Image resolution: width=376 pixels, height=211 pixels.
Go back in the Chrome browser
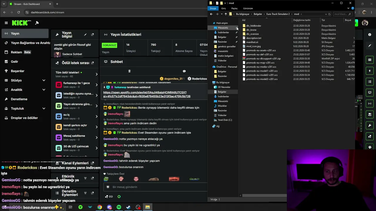click(4, 12)
